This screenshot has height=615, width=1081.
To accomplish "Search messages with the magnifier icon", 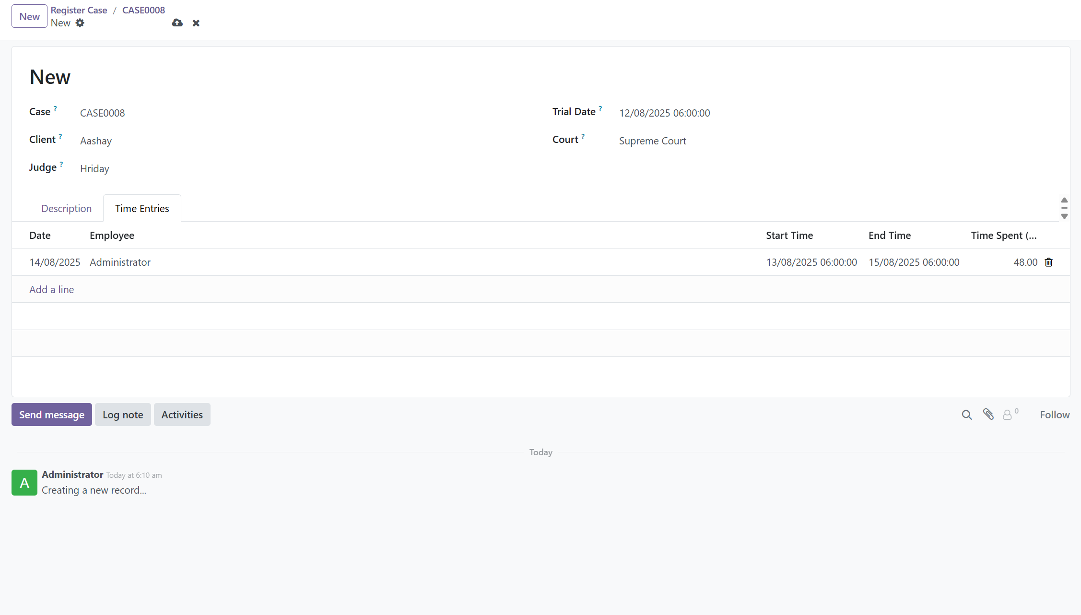I will [966, 414].
